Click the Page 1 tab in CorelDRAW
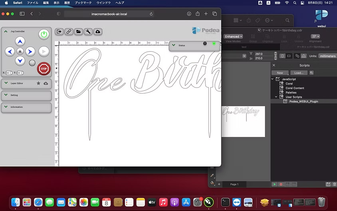Image resolution: width=337 pixels, height=211 pixels. click(234, 184)
